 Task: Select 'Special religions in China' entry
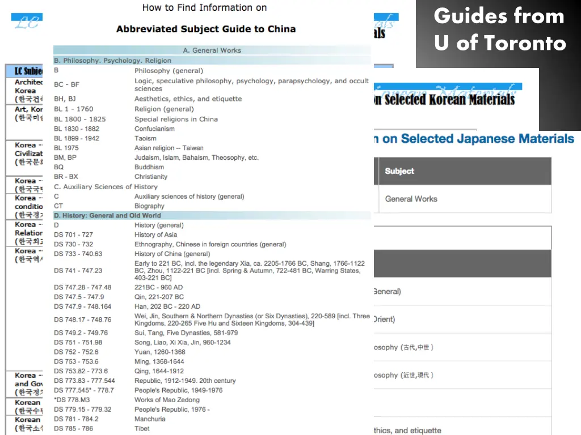click(176, 119)
